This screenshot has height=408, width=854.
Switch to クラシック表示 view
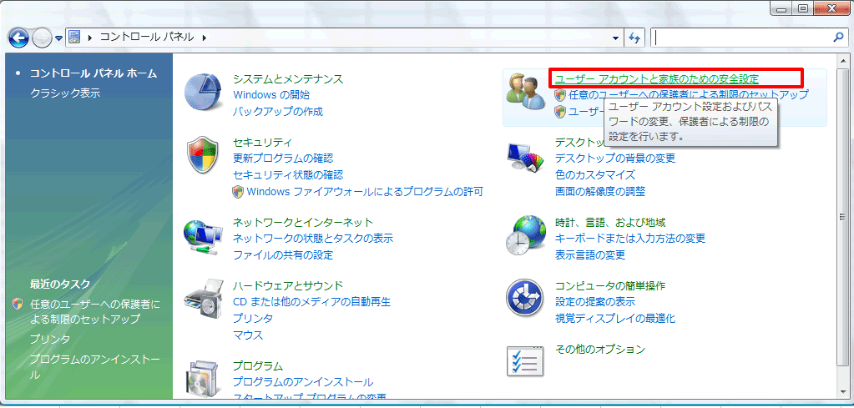65,93
